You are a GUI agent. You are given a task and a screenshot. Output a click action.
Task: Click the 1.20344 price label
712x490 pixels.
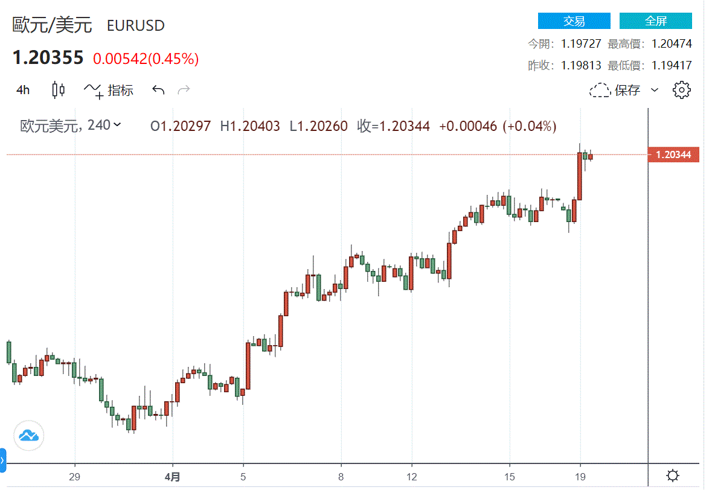pyautogui.click(x=673, y=154)
